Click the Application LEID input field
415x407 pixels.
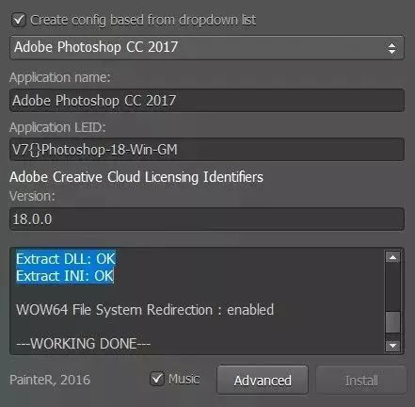(207, 150)
